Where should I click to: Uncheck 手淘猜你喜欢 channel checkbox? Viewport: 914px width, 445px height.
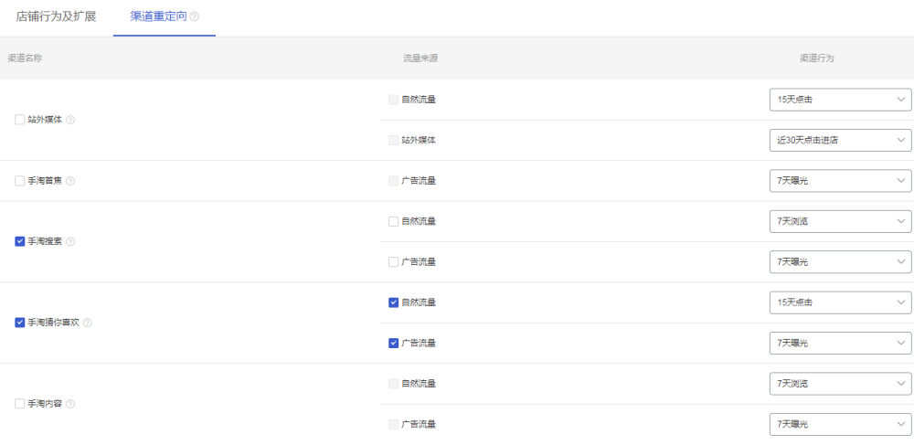point(20,323)
